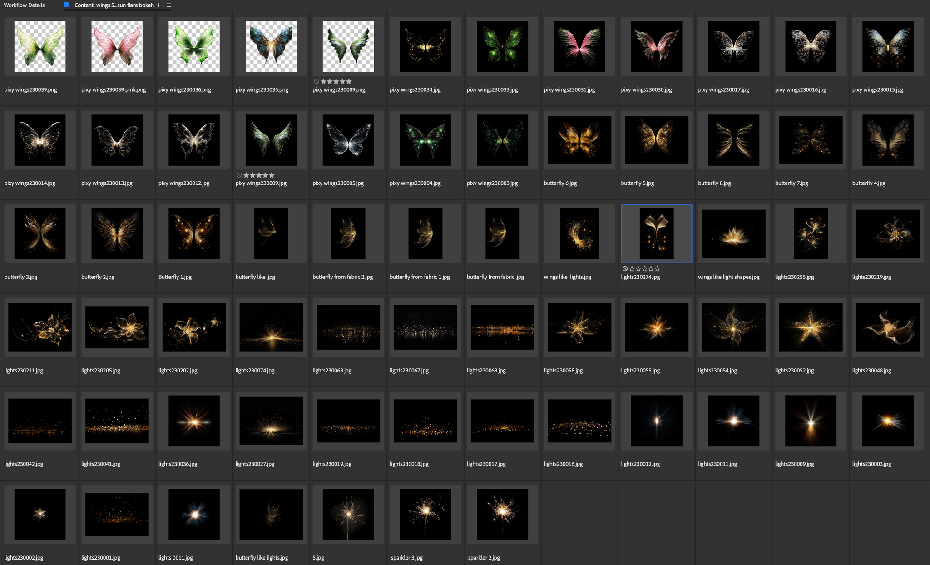Set first star rating for lights230274.jpg
The image size is (930, 565).
pyautogui.click(x=632, y=269)
